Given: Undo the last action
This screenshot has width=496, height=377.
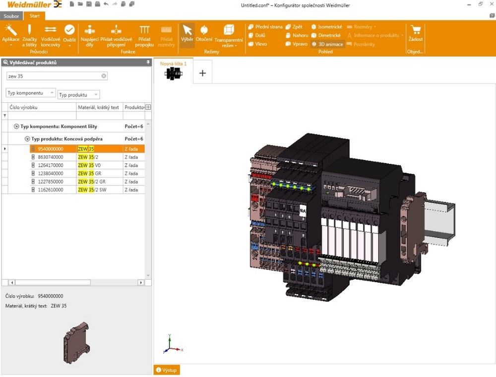Looking at the screenshot, I should pos(106,4).
